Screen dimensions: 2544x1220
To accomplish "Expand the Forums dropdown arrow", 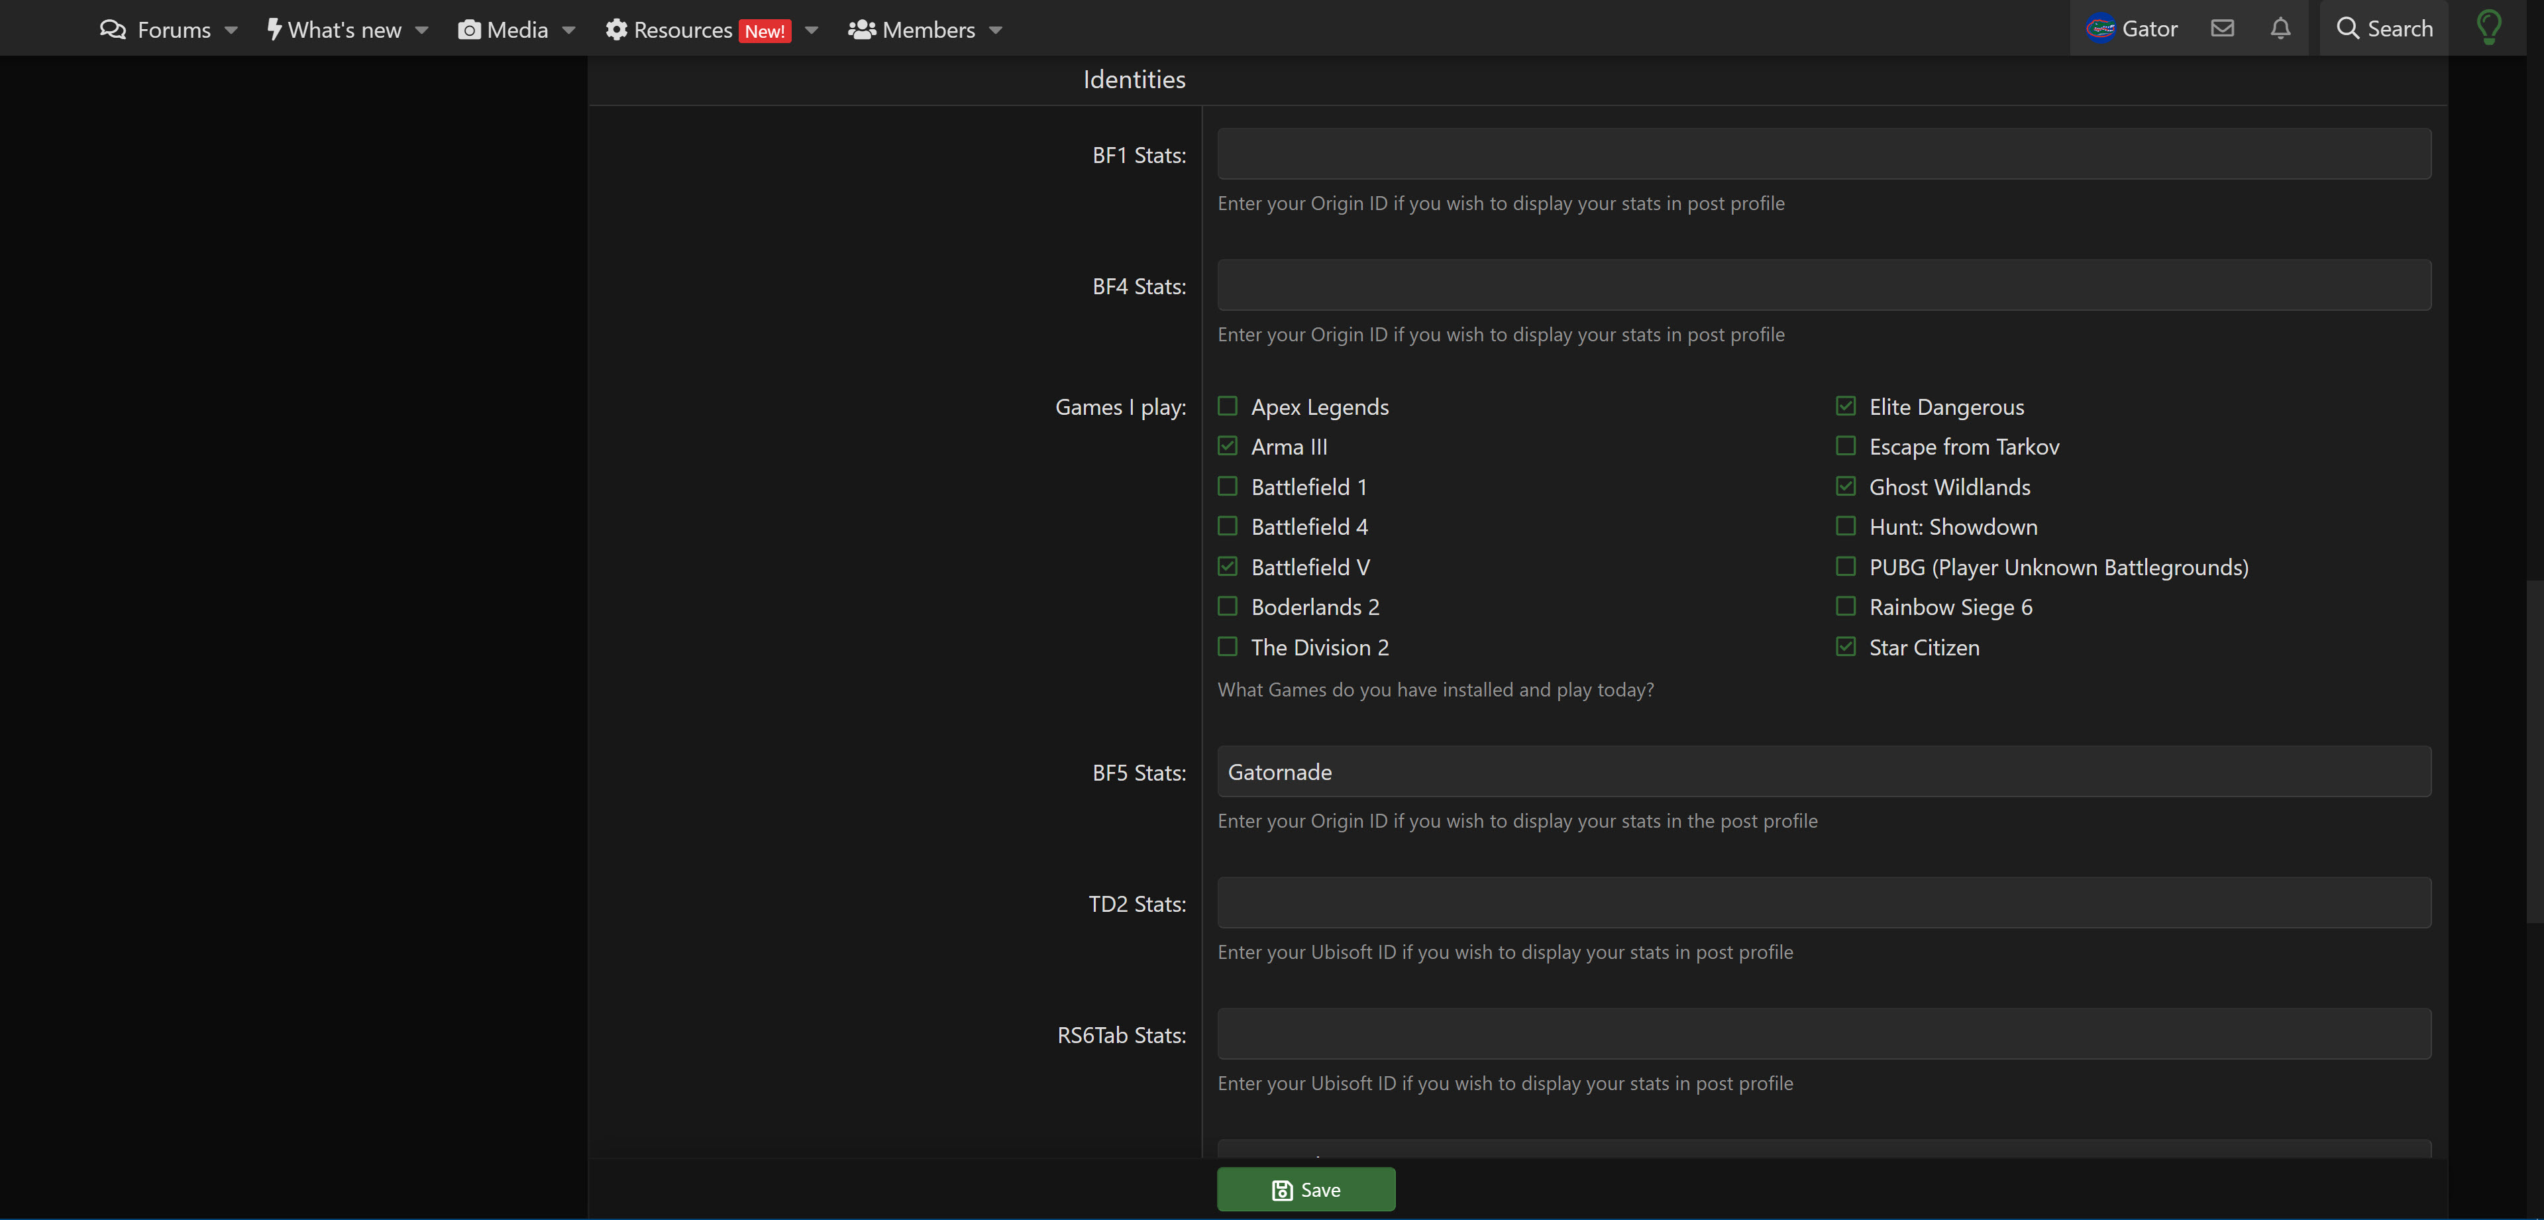I will (231, 30).
